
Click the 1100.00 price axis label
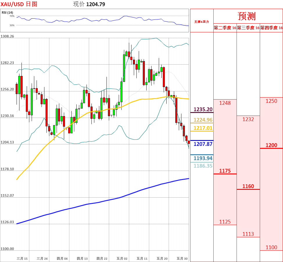[x=7, y=249]
